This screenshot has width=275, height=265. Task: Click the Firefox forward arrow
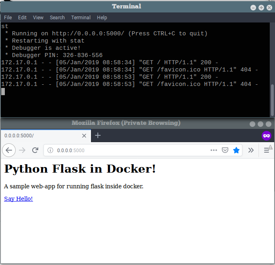pyautogui.click(x=22, y=150)
